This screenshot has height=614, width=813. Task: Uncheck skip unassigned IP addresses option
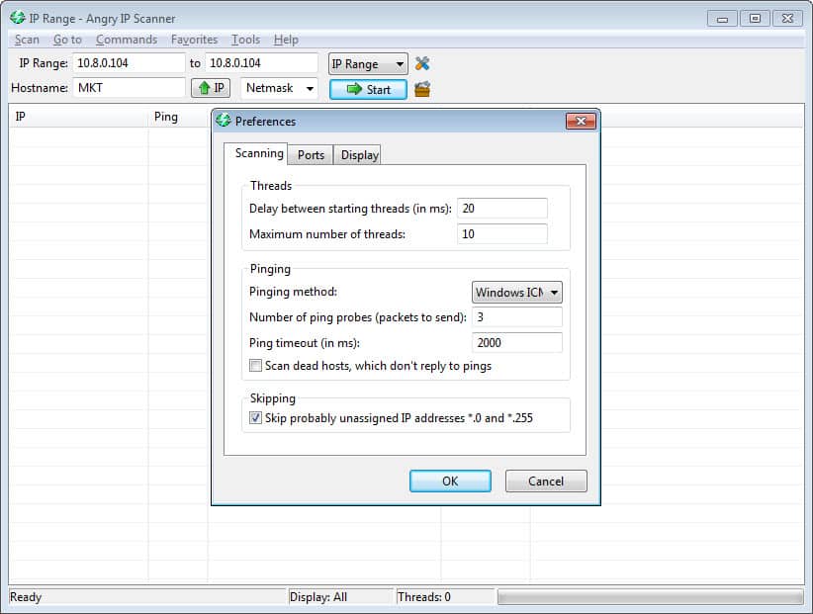coord(255,417)
